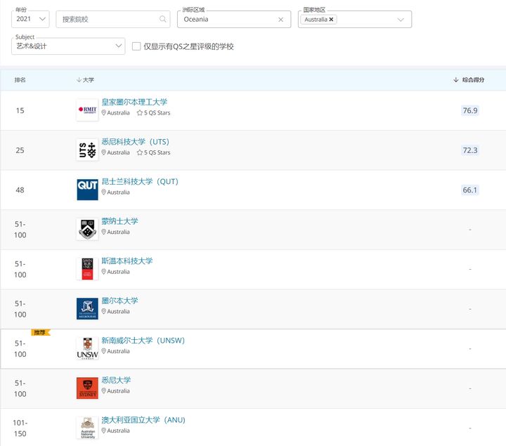Click 5 QS Stars badge for RMIT
The image size is (506, 446).
click(x=153, y=113)
